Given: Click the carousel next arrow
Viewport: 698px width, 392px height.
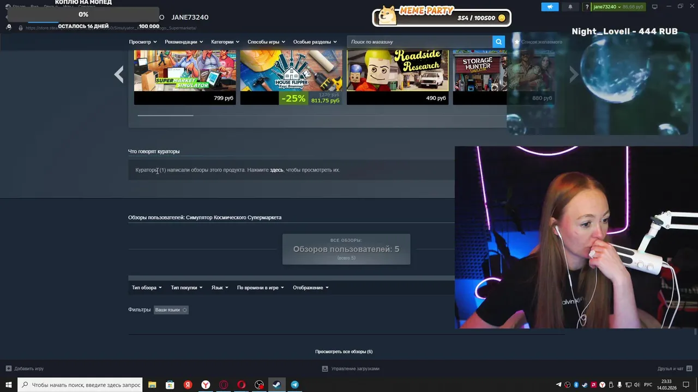Looking at the screenshot, I should (x=574, y=74).
